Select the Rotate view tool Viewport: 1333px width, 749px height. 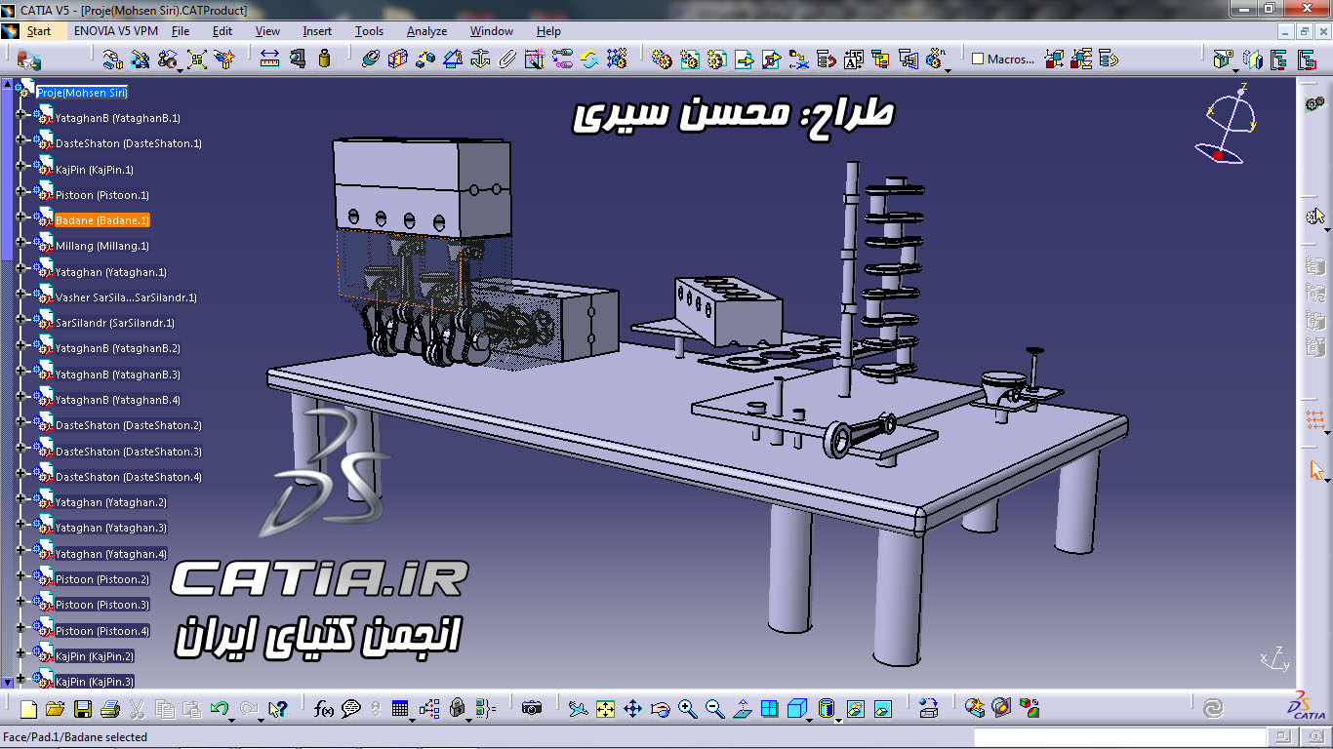(660, 709)
